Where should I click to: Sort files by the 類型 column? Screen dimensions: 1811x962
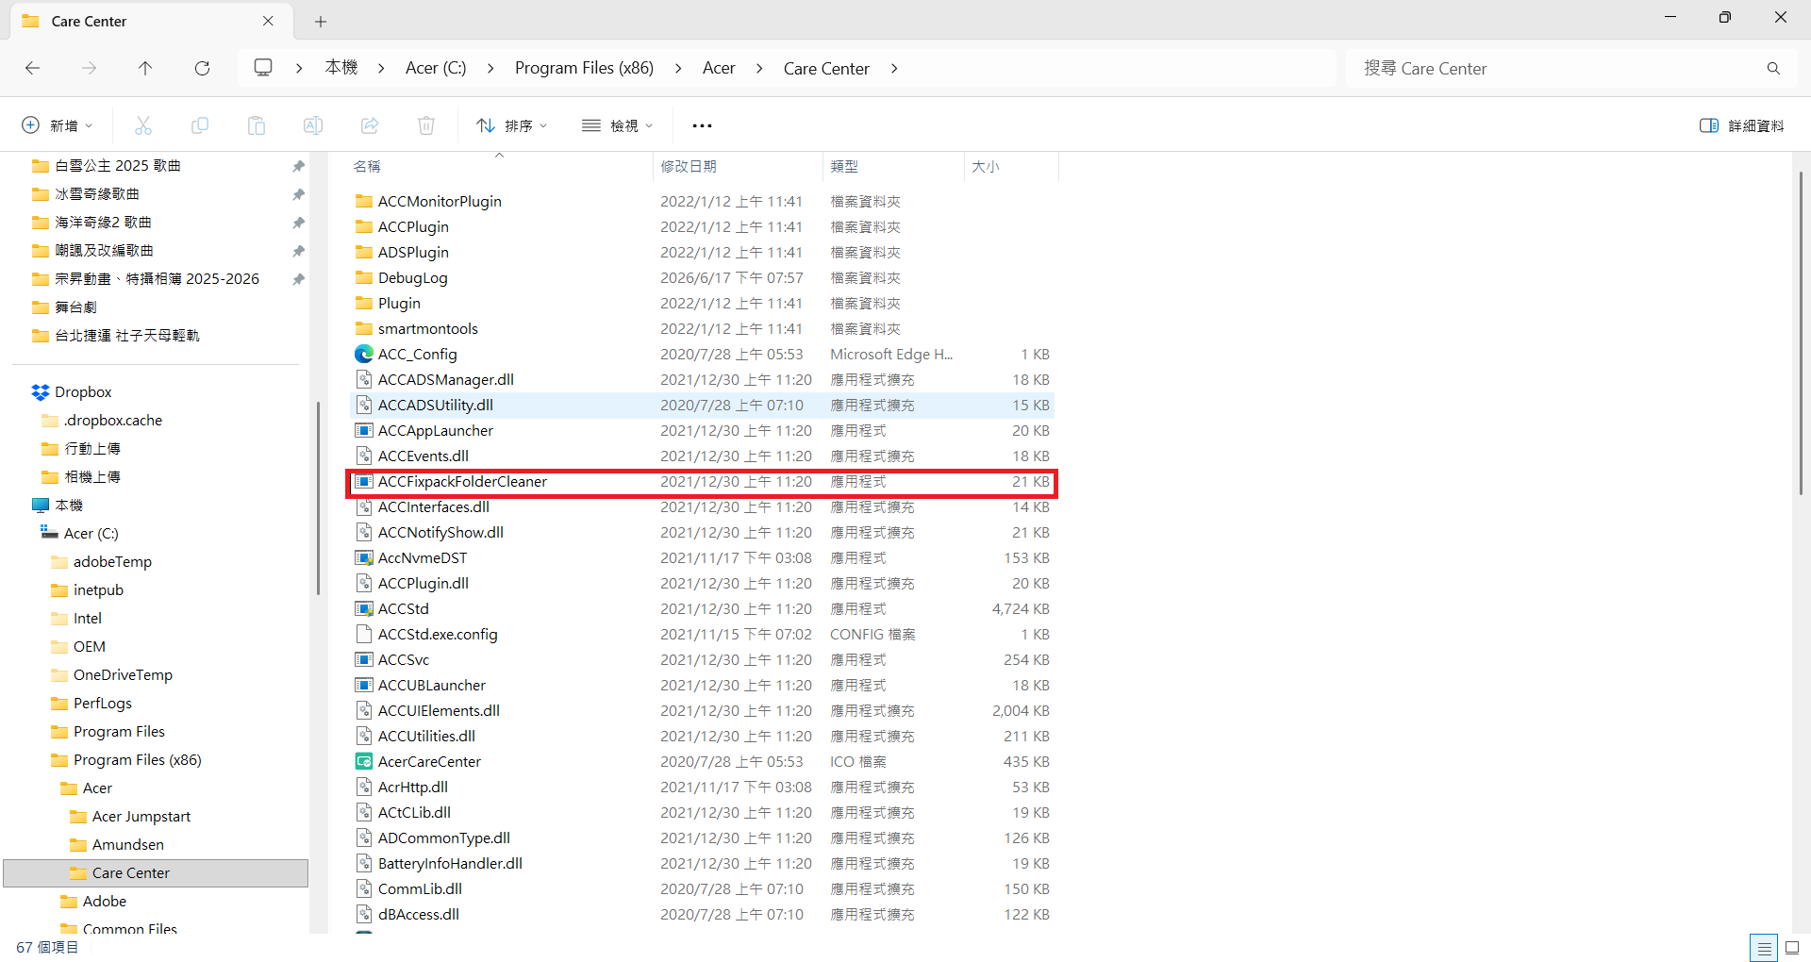point(892,166)
